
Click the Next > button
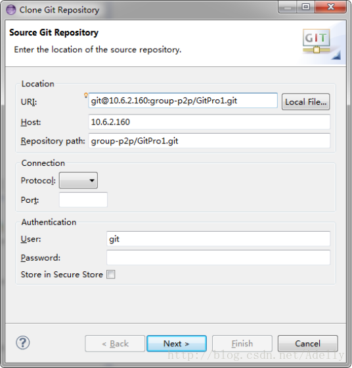click(x=177, y=344)
